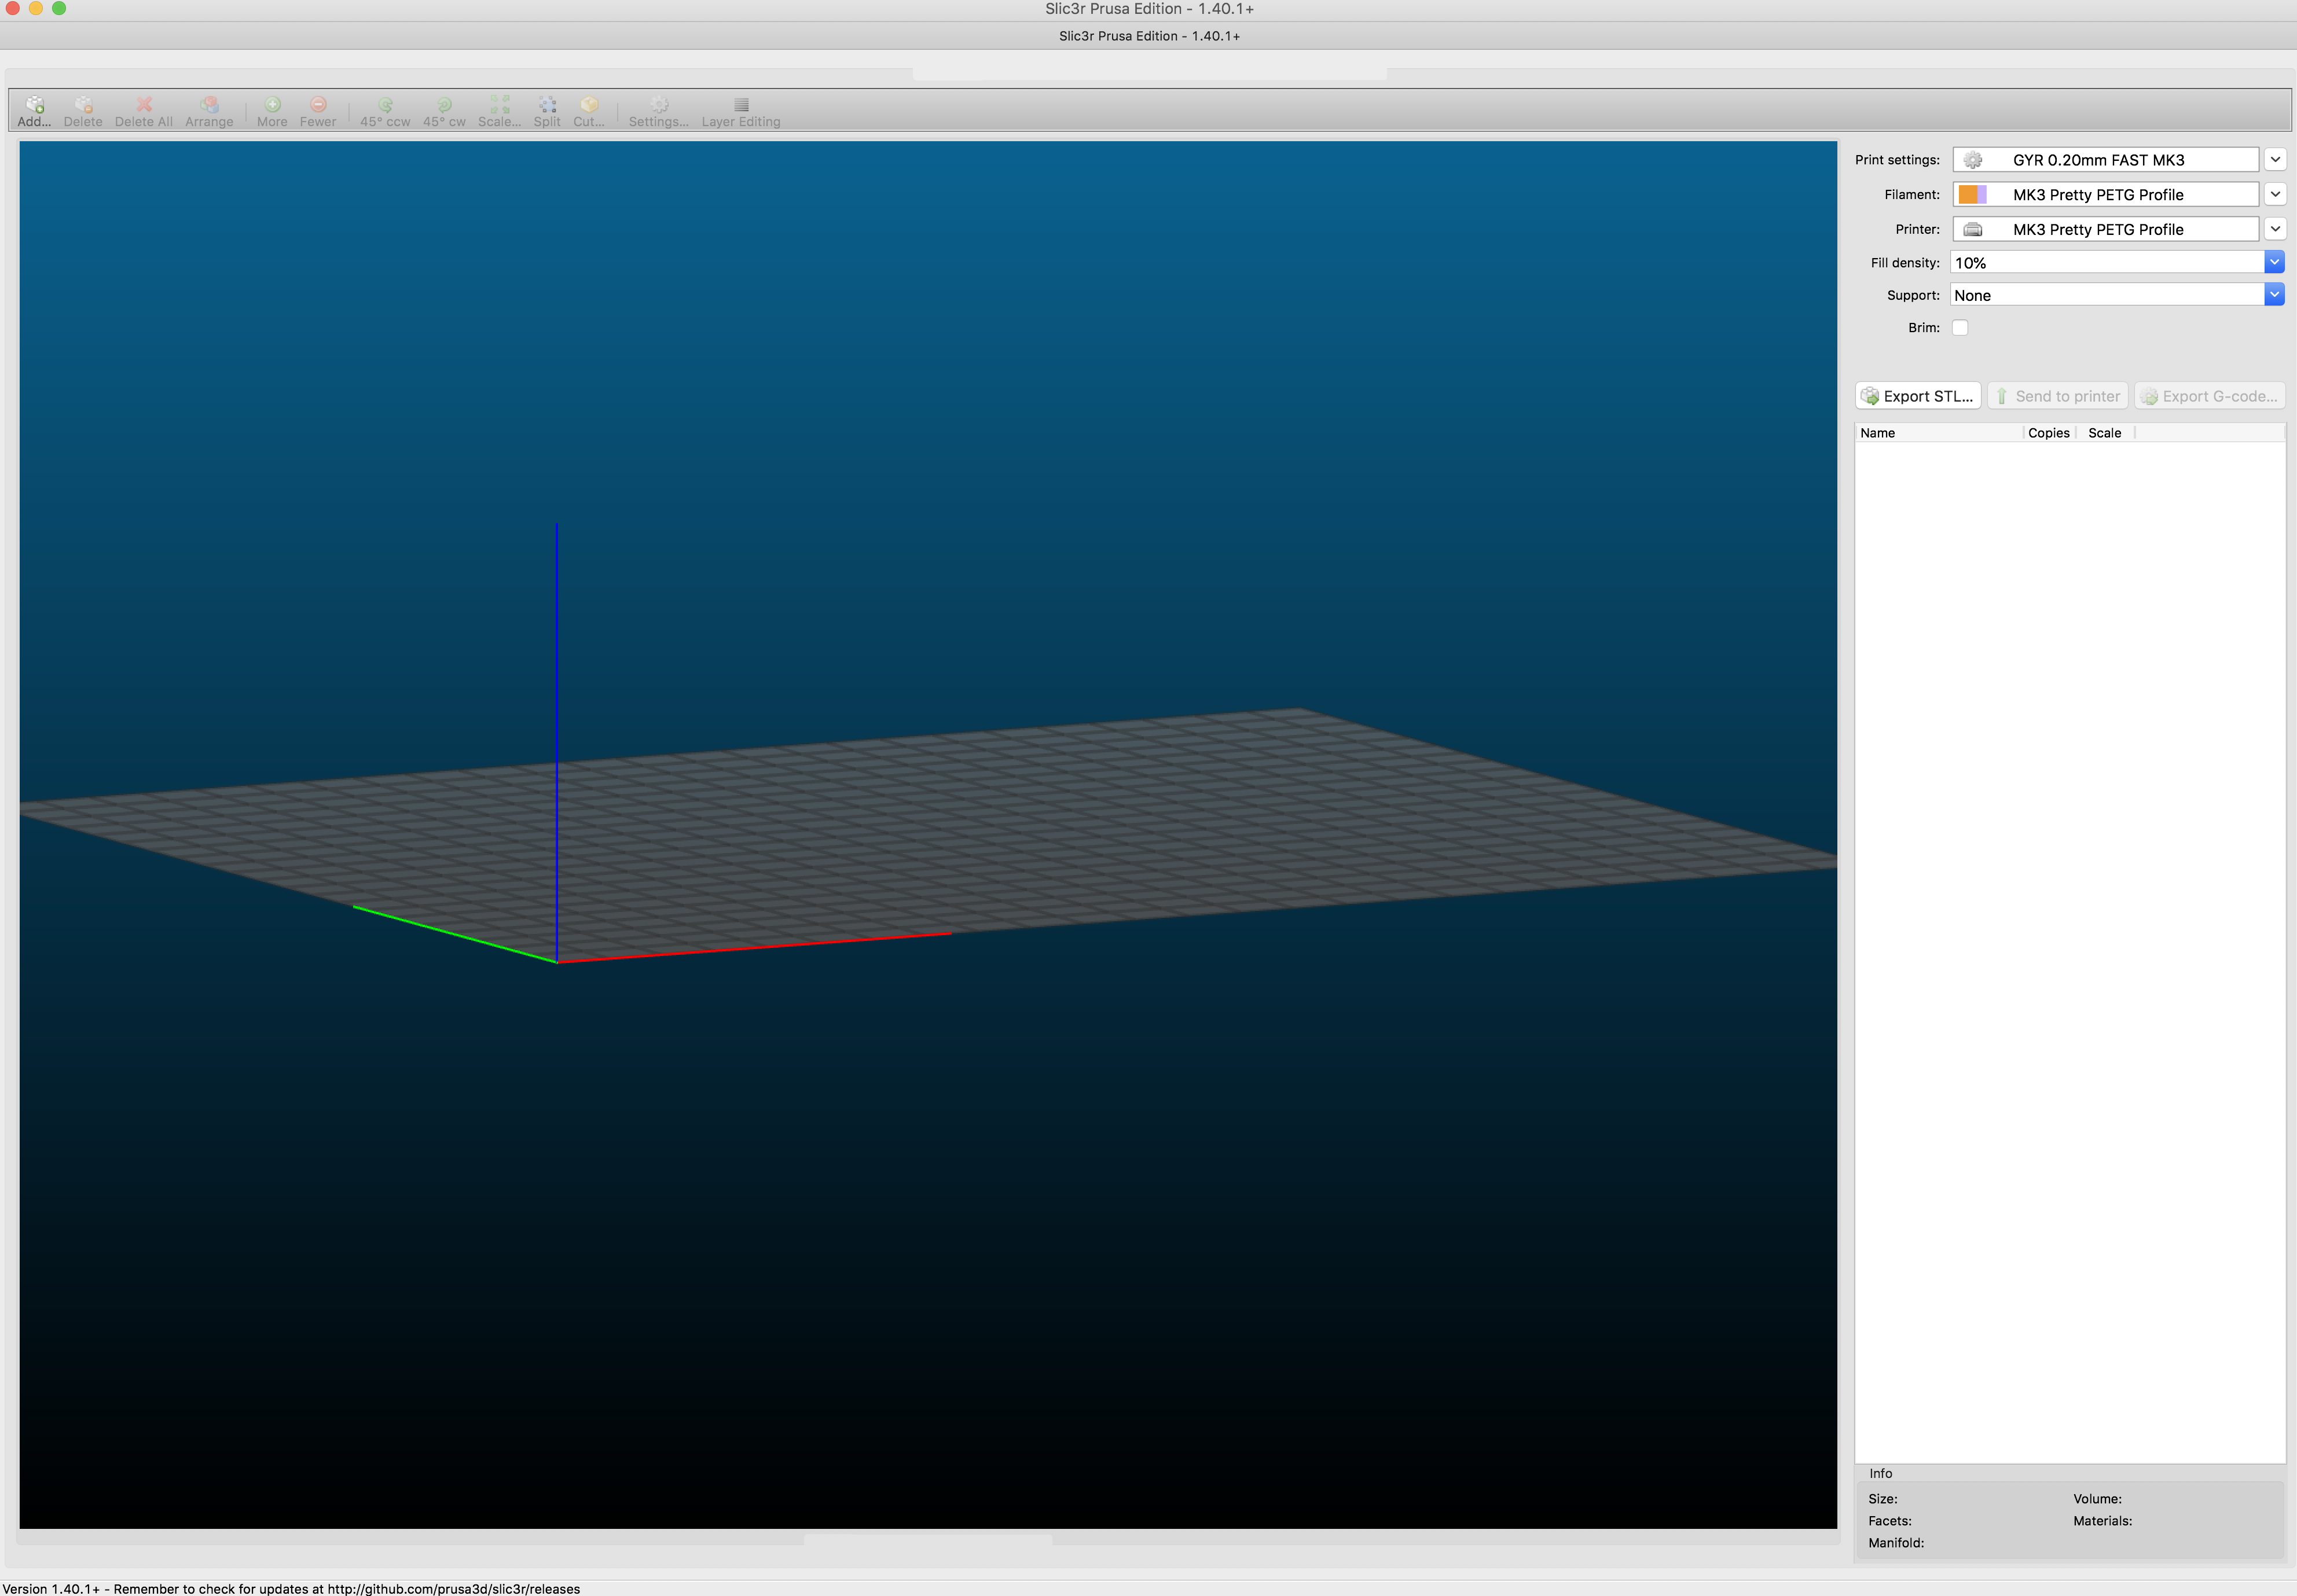Click the Fill density 10% value field
Screen dimensions: 2297x1596
pos(2107,262)
